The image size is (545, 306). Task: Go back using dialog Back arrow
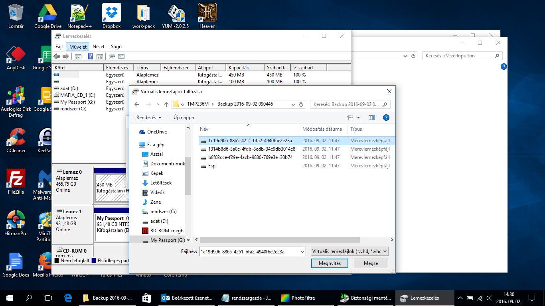tap(137, 104)
